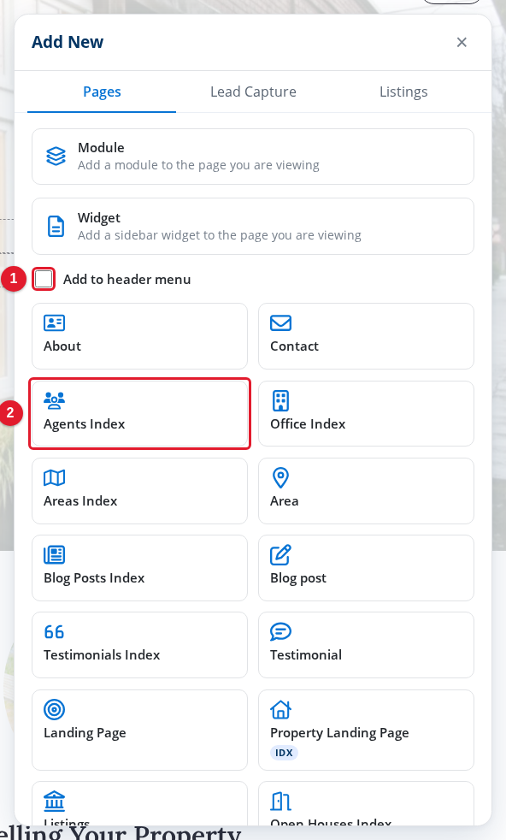The image size is (506, 840).
Task: Pick the Blog Posts Index card
Action: [140, 568]
